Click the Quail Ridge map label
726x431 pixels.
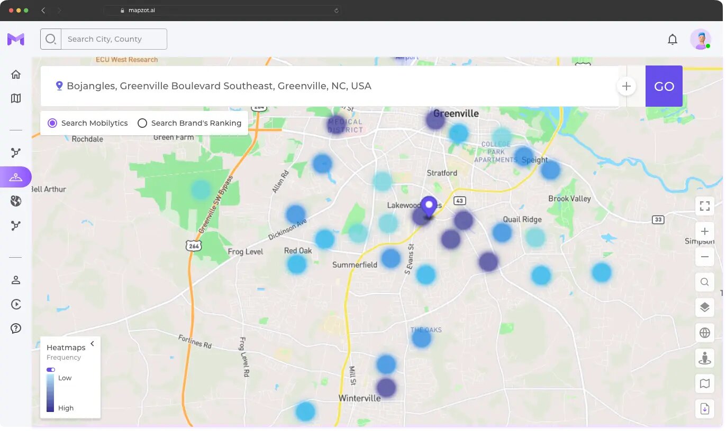pos(522,220)
